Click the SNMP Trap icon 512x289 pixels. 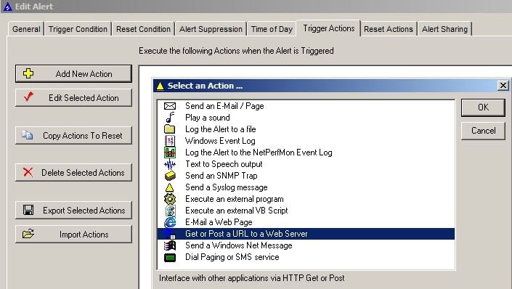tap(170, 176)
